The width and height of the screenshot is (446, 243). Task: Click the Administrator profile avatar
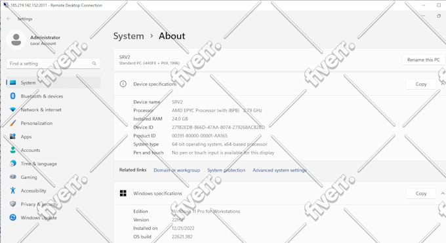[16, 40]
